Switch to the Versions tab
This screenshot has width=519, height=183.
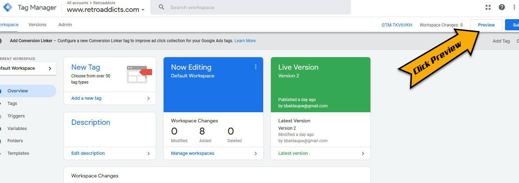37,25
